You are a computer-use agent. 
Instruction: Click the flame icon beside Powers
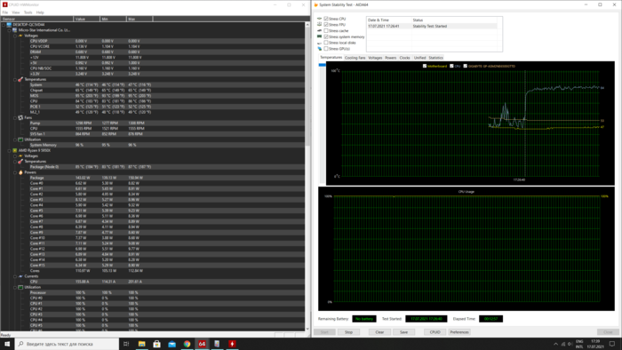click(x=20, y=172)
